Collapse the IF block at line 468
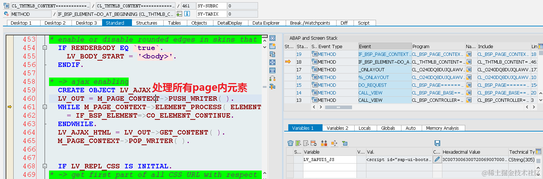 [45, 166]
